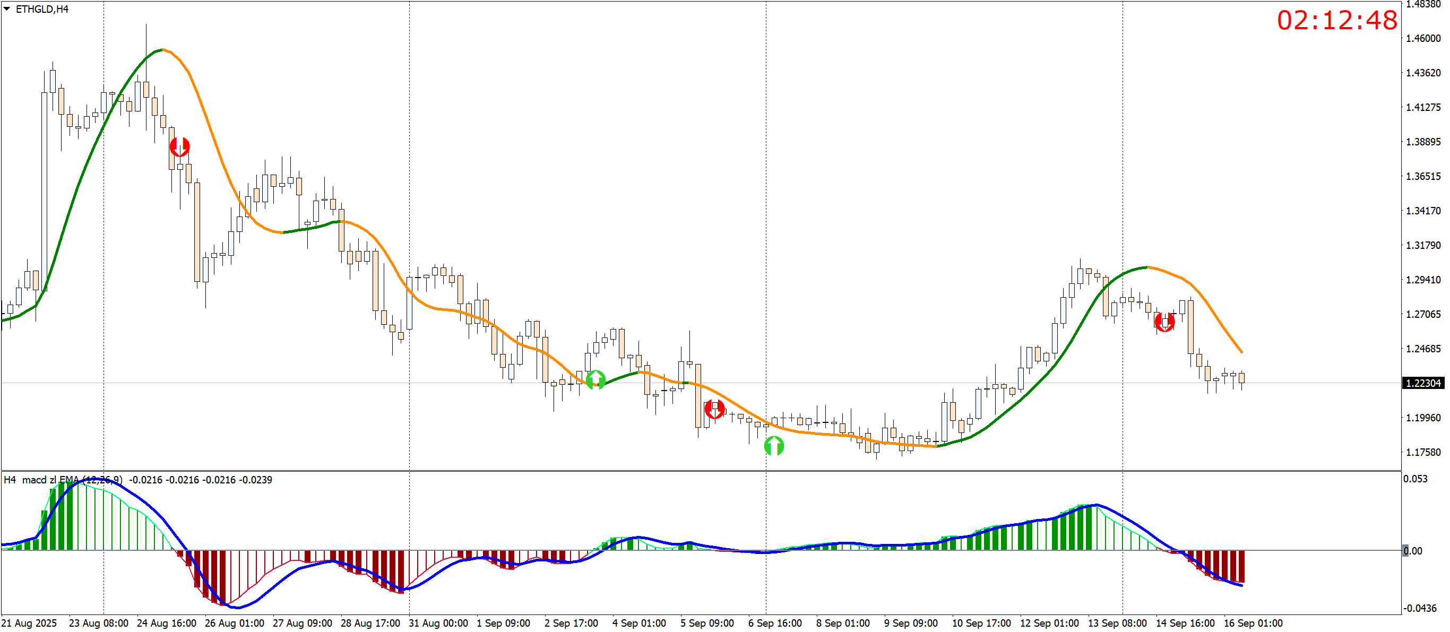The width and height of the screenshot is (1450, 632).
Task: Click the 1.17580 price scale label
Action: tap(1423, 453)
